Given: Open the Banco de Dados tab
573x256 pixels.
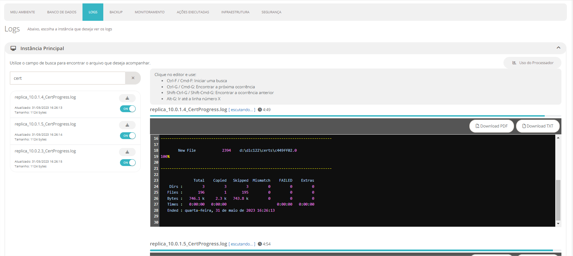Looking at the screenshot, I should tap(62, 12).
